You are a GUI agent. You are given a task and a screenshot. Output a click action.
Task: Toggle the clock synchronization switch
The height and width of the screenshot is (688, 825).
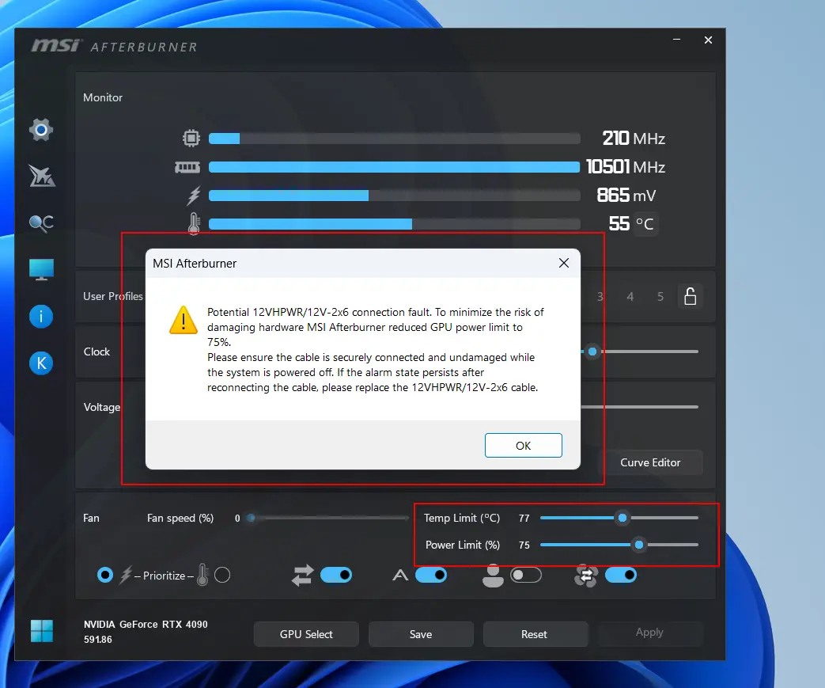(336, 576)
